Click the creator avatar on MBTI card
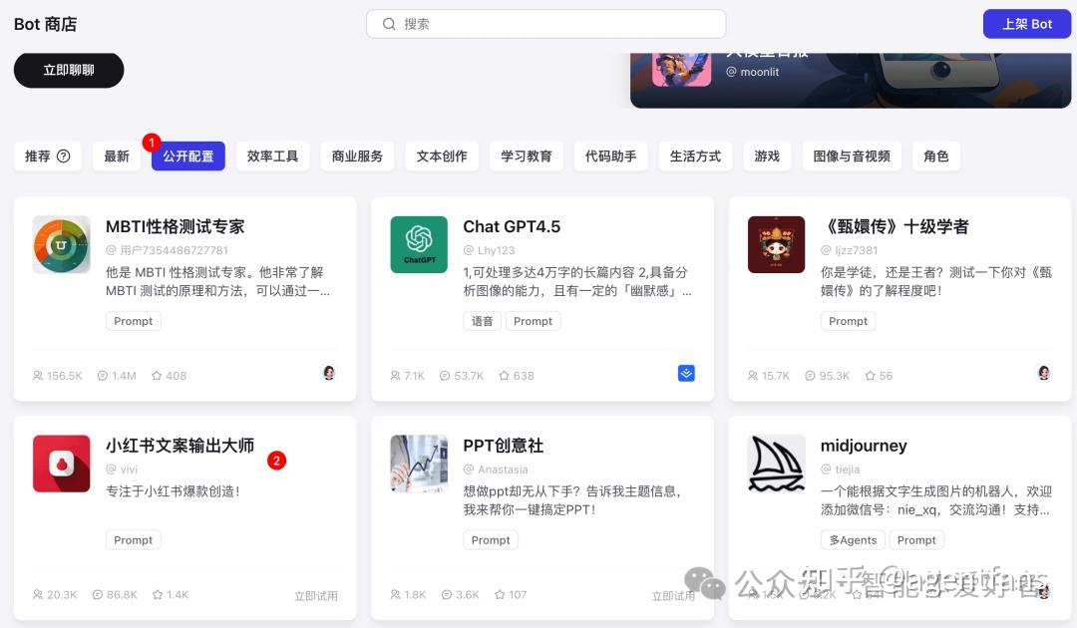1077x628 pixels. (329, 373)
